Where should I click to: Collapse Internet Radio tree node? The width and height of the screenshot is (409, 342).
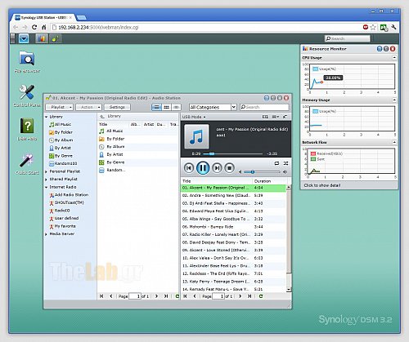pos(47,187)
